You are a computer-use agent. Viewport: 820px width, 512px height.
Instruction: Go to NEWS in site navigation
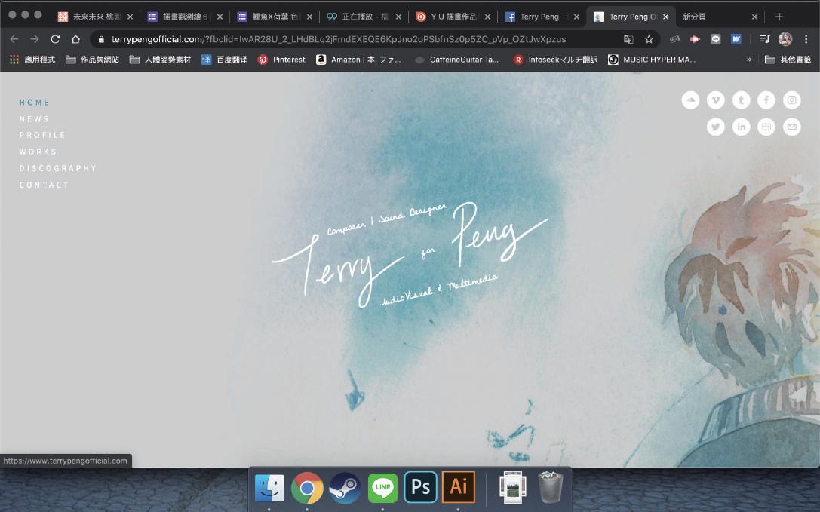pyautogui.click(x=34, y=119)
